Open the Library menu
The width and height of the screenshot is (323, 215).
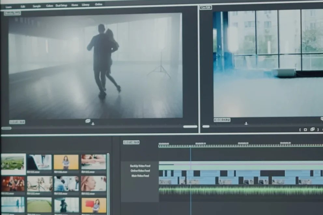(x=86, y=5)
